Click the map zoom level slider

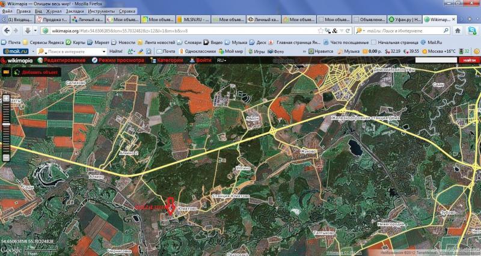6,127
